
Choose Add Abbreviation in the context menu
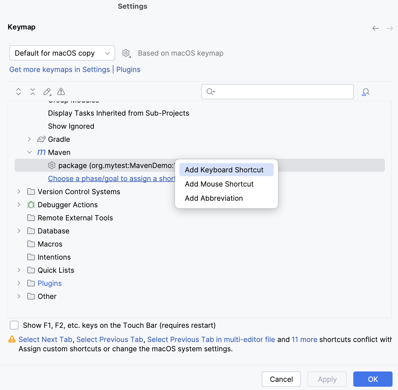214,198
